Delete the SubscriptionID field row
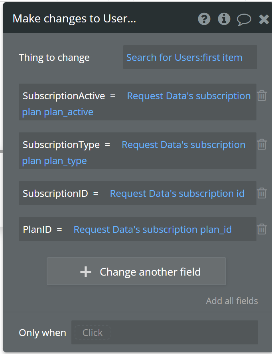This screenshot has height=354, width=272. point(262,193)
